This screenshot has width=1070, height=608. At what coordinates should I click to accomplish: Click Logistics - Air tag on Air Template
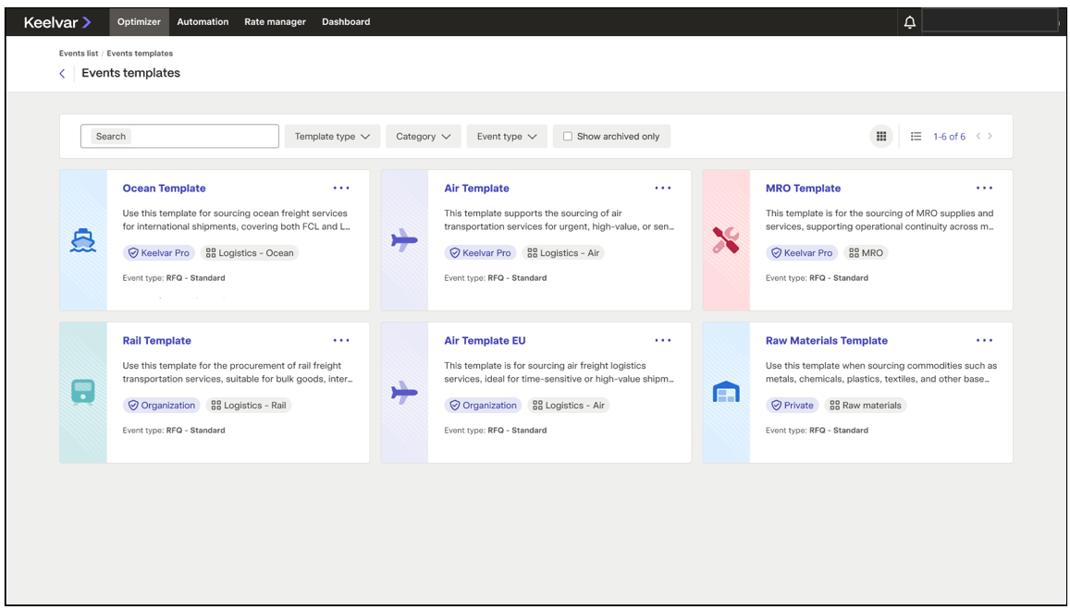(563, 253)
